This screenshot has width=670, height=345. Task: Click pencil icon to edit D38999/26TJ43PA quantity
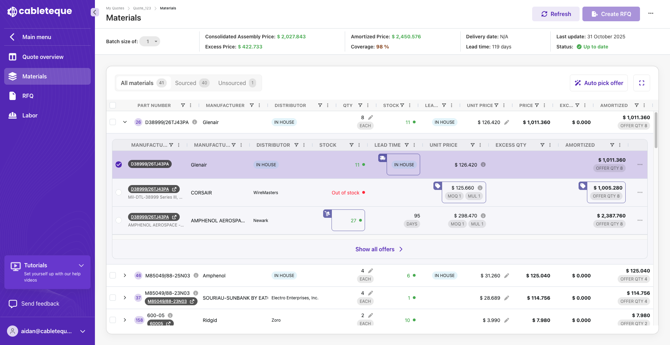coord(371,117)
